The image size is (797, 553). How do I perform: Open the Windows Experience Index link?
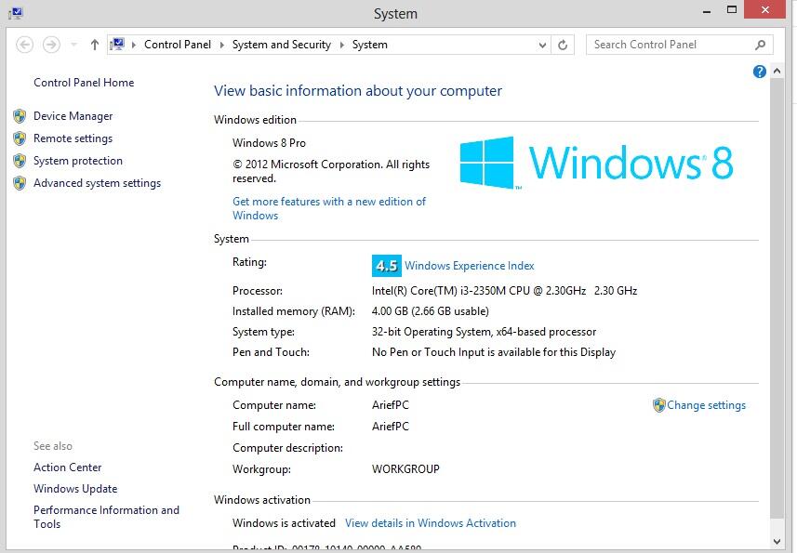point(469,266)
